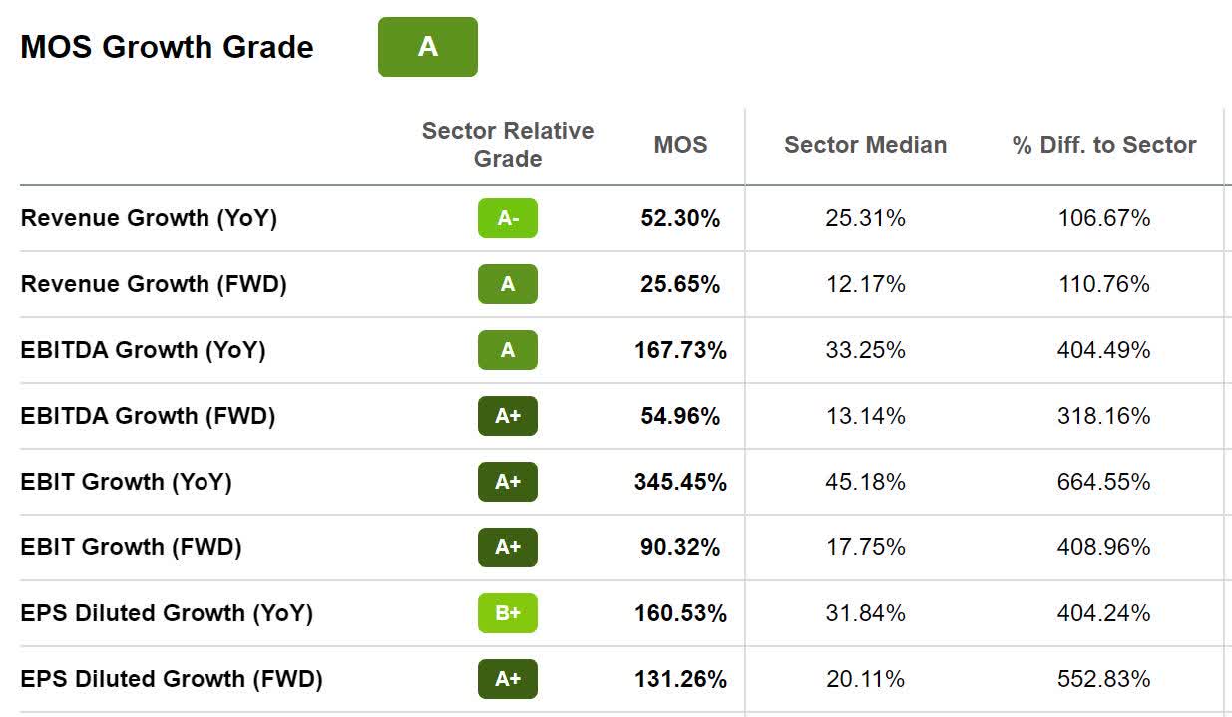Click the MOS column header
Image resolution: width=1232 pixels, height=717 pixels.
pyautogui.click(x=680, y=145)
